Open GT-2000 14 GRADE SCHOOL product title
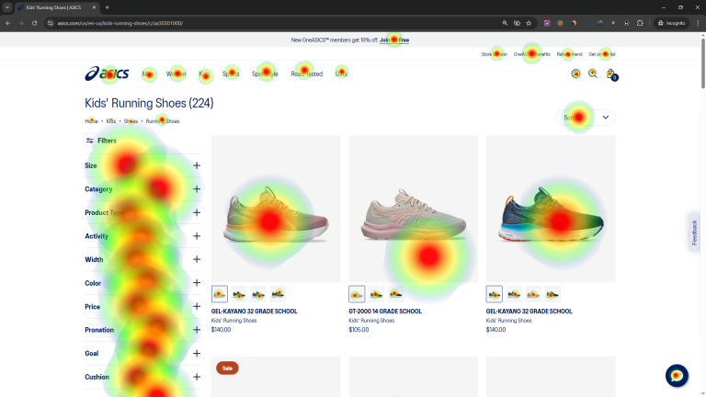Screen dimensions: 706x397 (x=385, y=311)
